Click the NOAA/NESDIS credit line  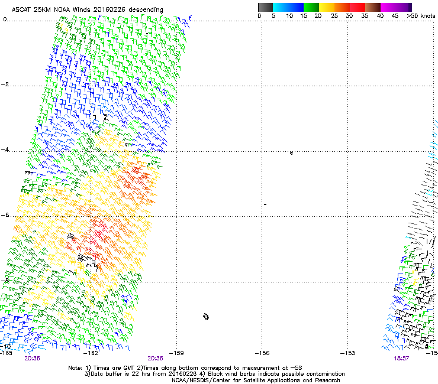[x=256, y=380]
